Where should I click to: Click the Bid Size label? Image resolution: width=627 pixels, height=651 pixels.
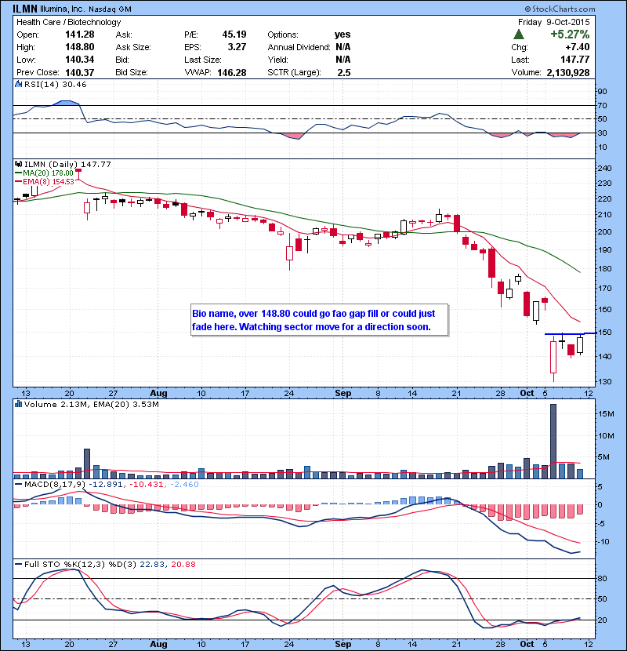131,72
